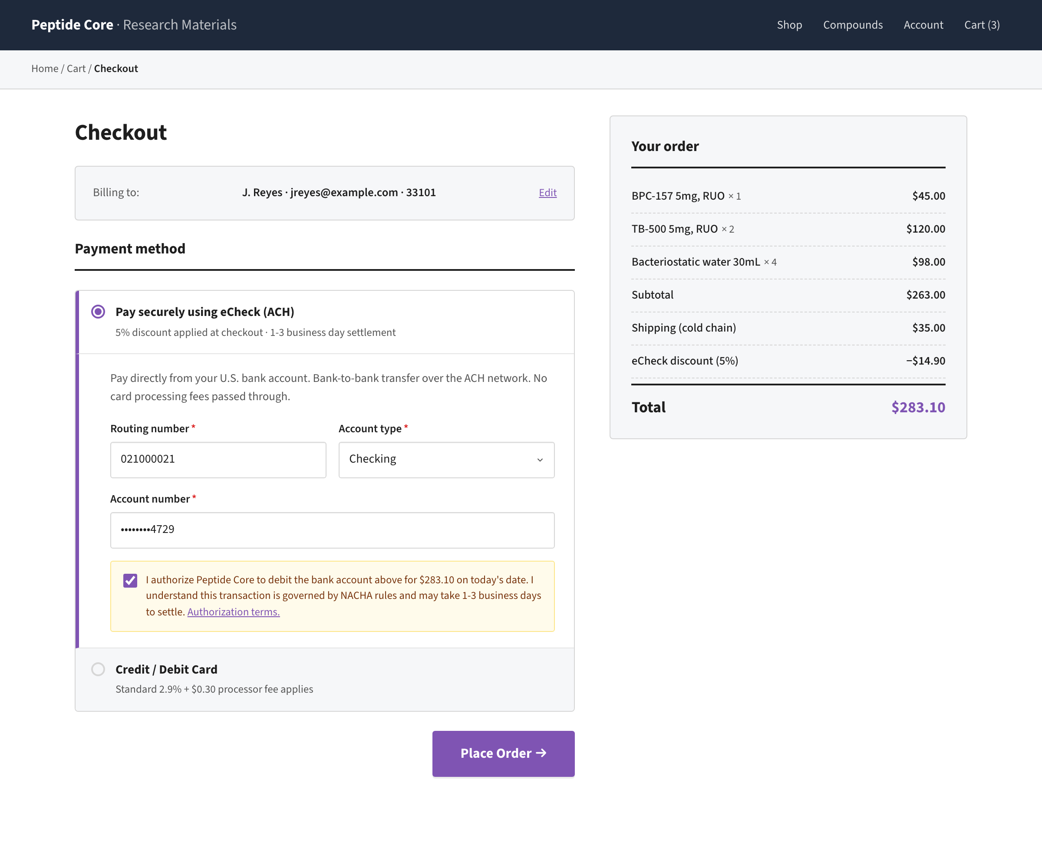Viewport: 1042px width, 868px height.
Task: Click the TB-500 5mg, RUO order line
Action: click(x=788, y=229)
